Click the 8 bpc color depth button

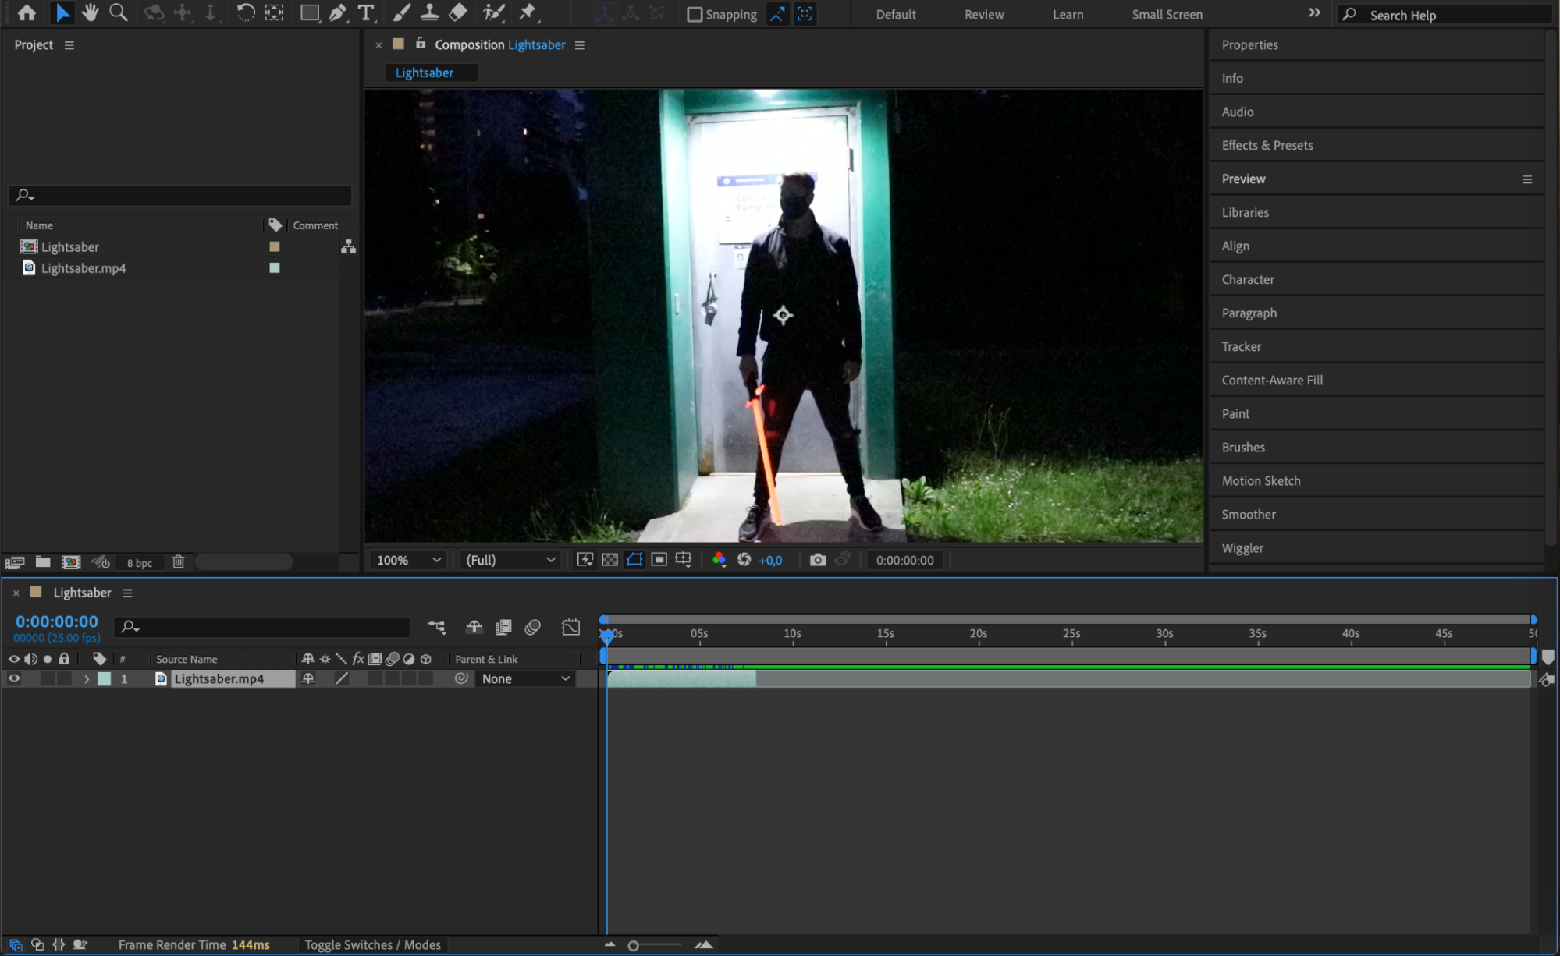pyautogui.click(x=140, y=562)
